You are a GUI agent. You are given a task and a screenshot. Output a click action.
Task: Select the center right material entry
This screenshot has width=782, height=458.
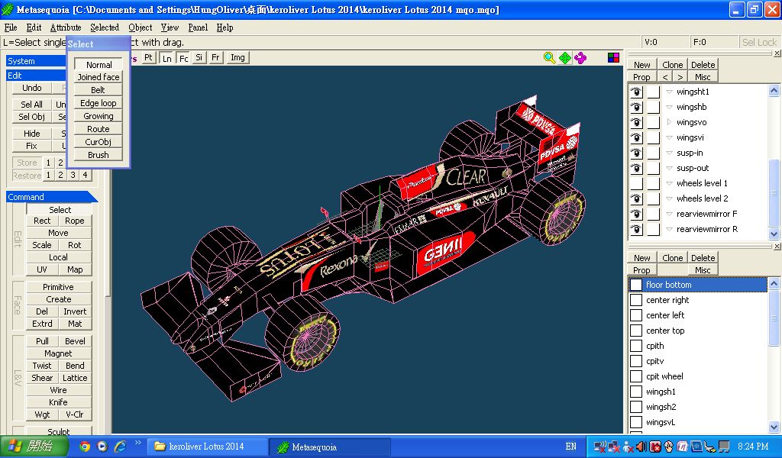667,300
